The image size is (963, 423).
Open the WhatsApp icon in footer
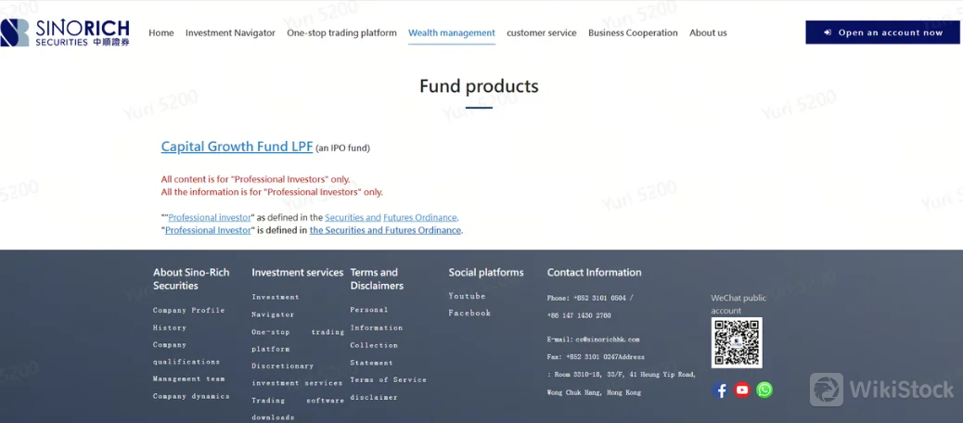point(764,390)
